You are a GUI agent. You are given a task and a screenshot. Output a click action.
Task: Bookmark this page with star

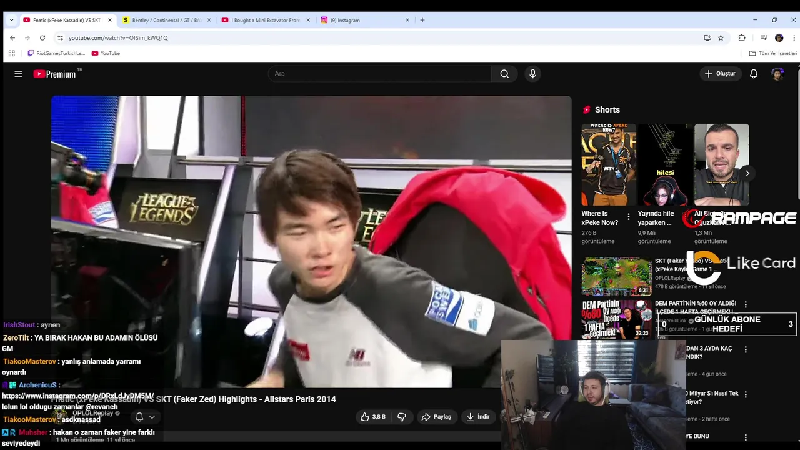721,37
